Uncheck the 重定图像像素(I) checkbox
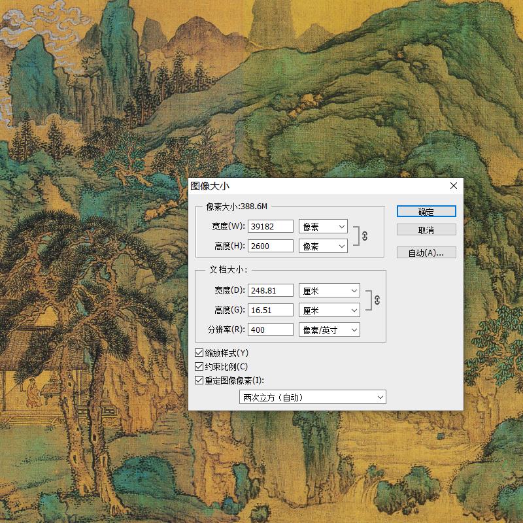Image resolution: width=523 pixels, height=523 pixels. point(199,380)
